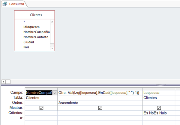
Task: Click Orden cell under Loquesea column
Action: pyautogui.click(x=159, y=103)
